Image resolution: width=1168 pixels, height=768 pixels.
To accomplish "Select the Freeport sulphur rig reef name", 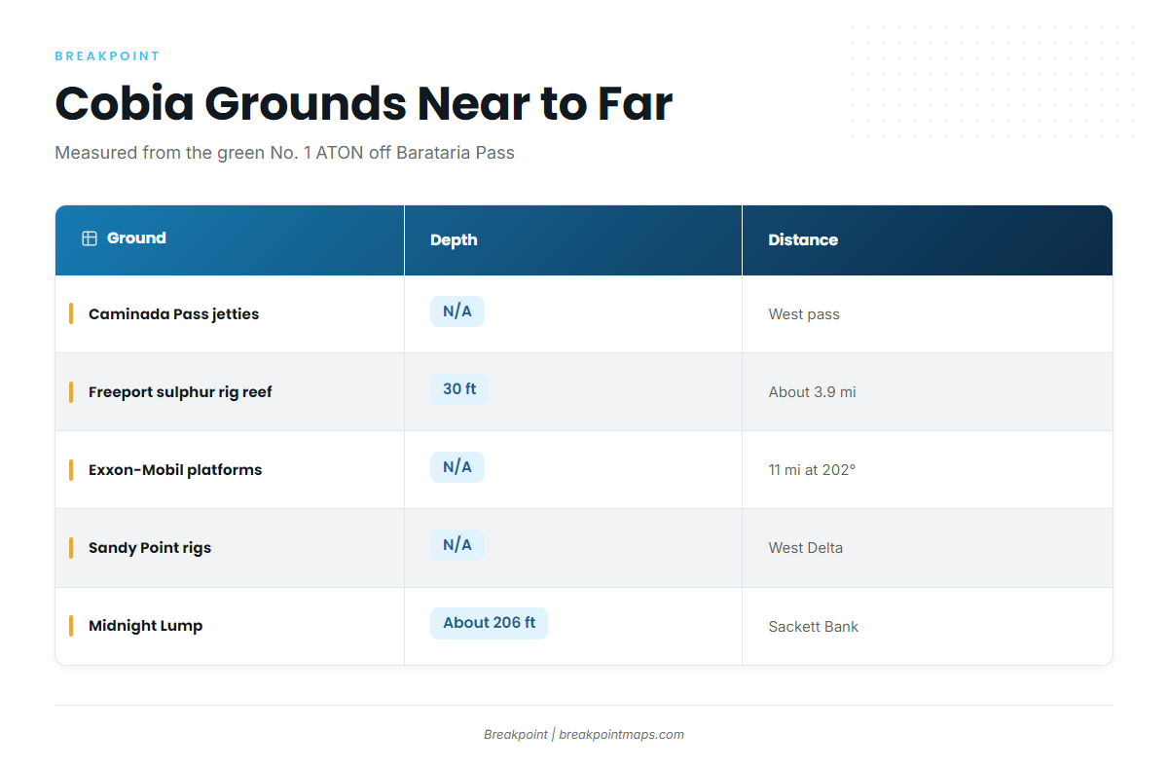I will [180, 392].
